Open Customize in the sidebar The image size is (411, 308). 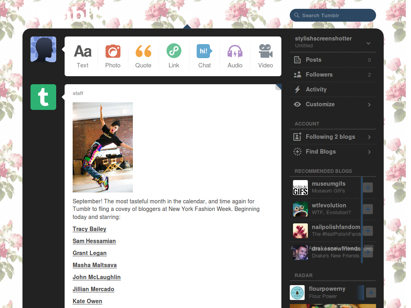(x=333, y=104)
